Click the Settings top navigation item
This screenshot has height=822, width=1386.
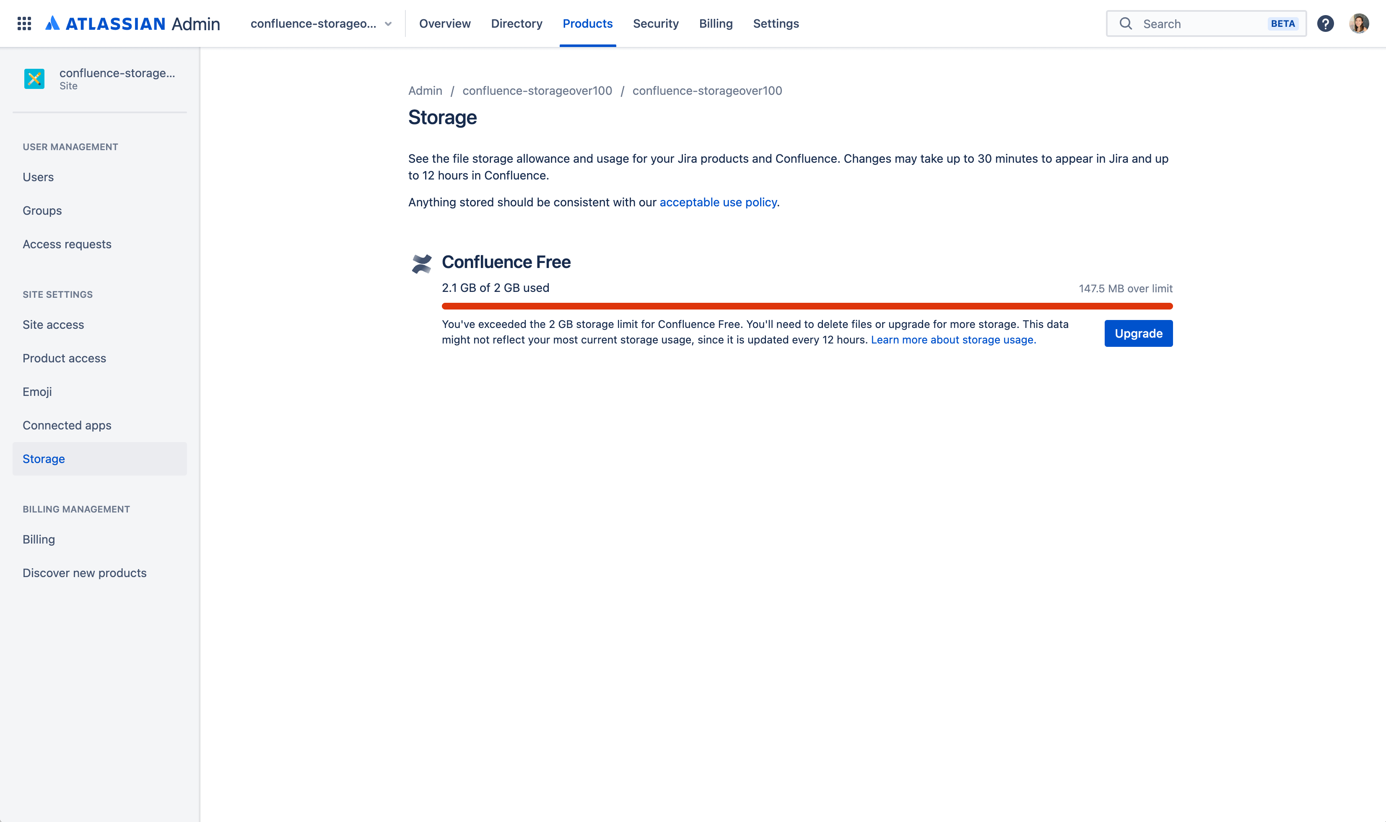[776, 23]
